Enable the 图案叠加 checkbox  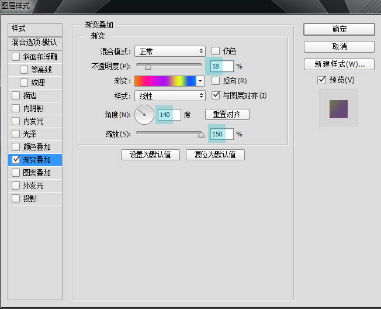pos(16,173)
